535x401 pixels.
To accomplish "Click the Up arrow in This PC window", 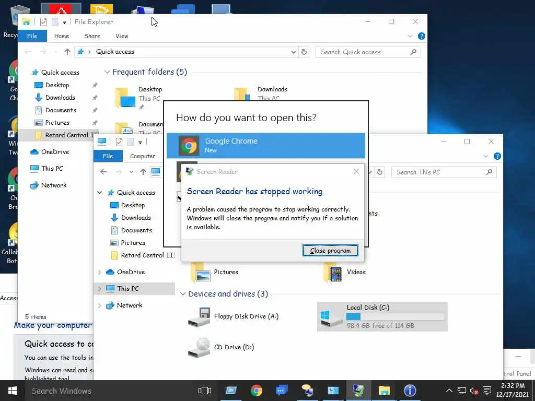I will pyautogui.click(x=143, y=172).
